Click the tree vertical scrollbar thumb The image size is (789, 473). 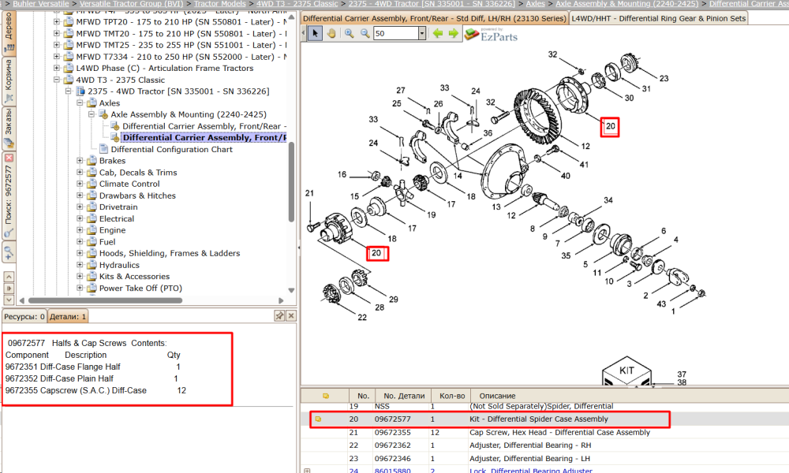(291, 182)
